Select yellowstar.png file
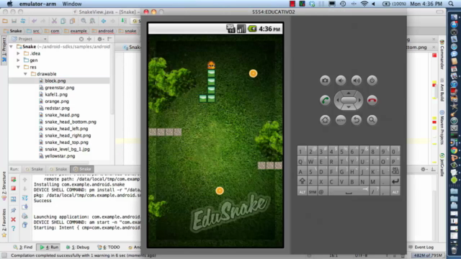 60,156
